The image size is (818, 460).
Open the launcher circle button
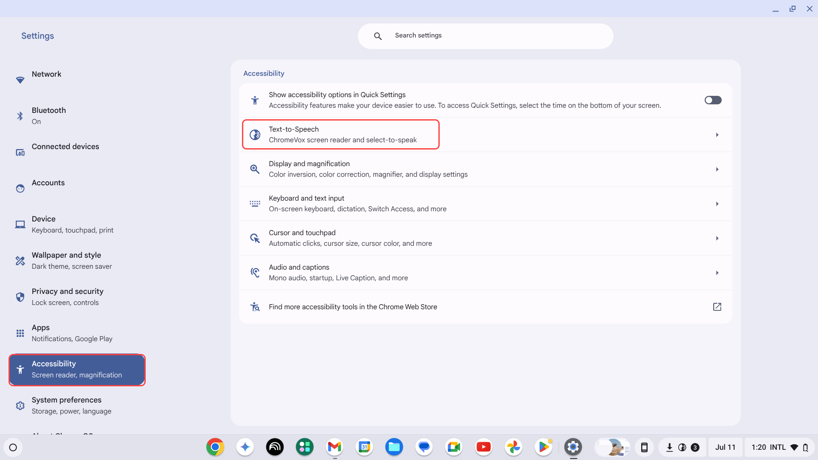(x=13, y=447)
